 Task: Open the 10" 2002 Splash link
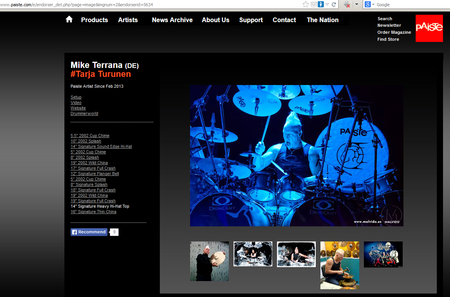point(86,141)
